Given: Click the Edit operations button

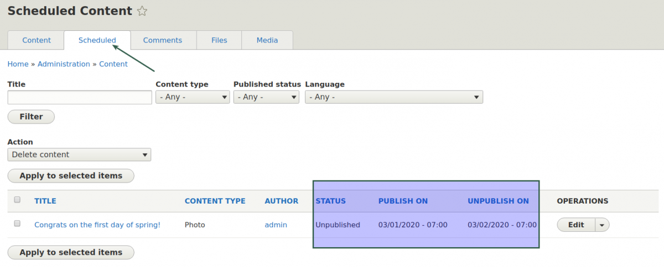Looking at the screenshot, I should click(576, 225).
